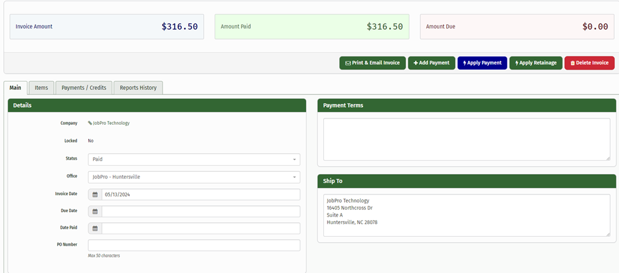The width and height of the screenshot is (619, 273).
Task: Click the Date Paid calendar icon
Action: (x=95, y=229)
